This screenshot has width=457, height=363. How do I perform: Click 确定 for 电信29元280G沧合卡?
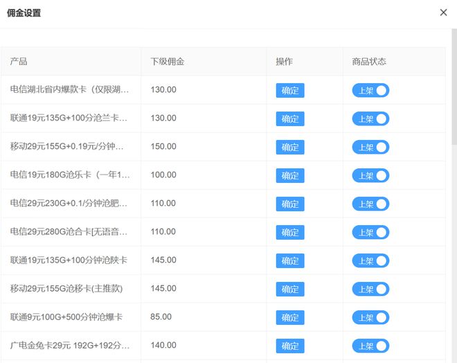coord(290,232)
